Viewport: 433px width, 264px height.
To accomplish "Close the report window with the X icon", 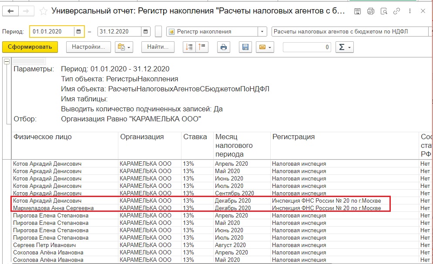I will (423, 11).
